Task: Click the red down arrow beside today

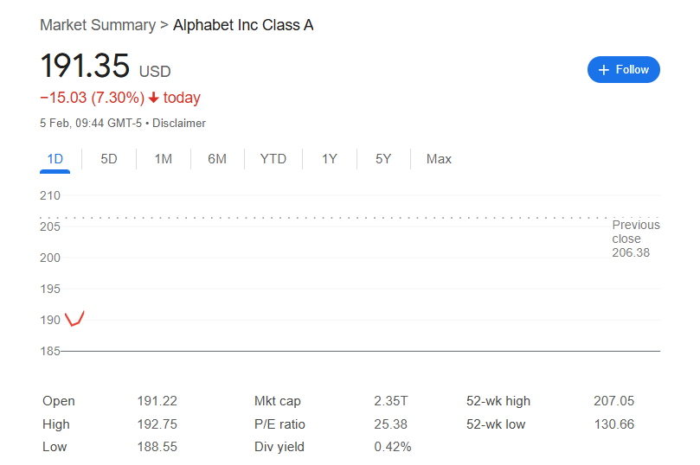Action: tap(154, 98)
